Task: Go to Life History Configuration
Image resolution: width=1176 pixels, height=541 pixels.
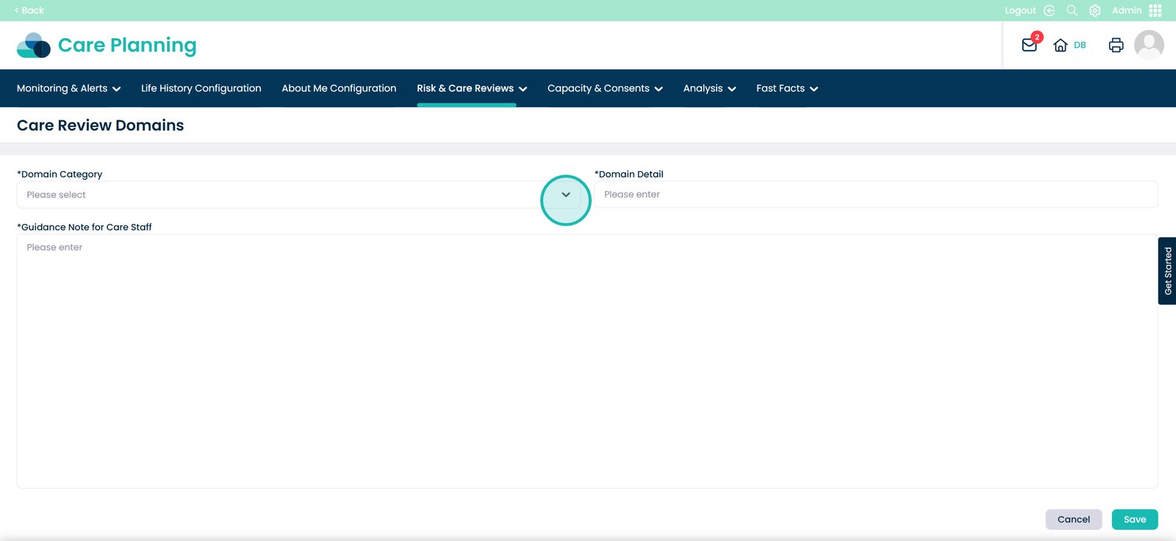Action: tap(201, 88)
